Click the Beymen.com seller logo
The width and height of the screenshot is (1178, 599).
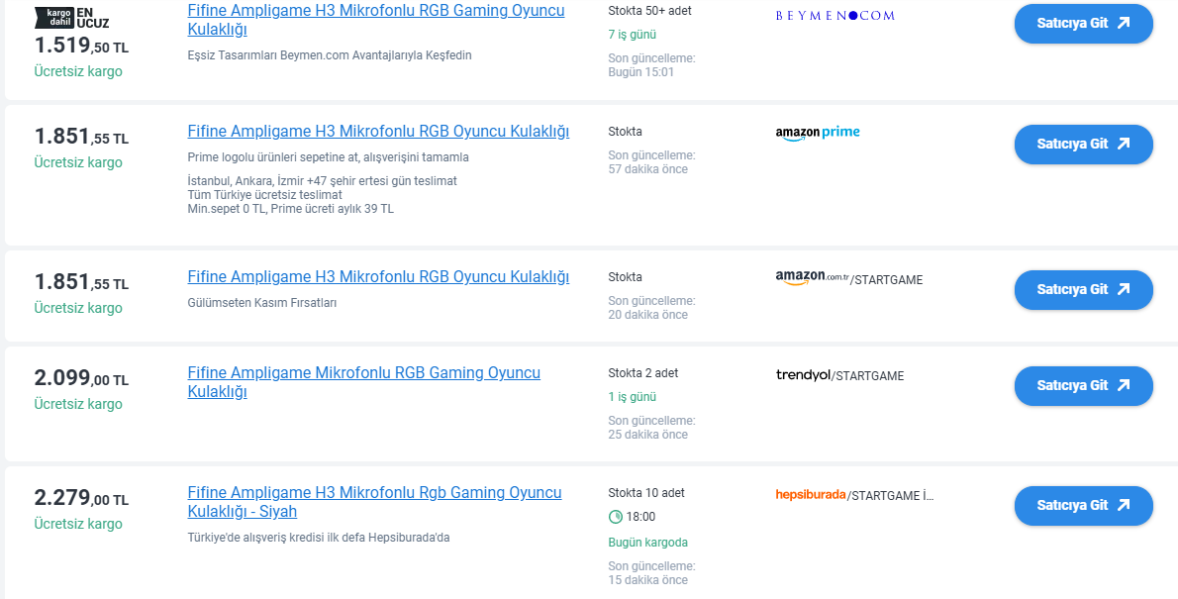(834, 15)
